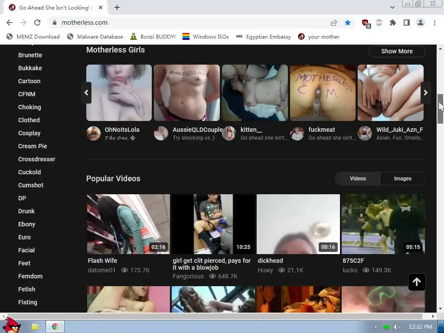Select Drunk in the category sidebar
The height and width of the screenshot is (333, 444).
[x=26, y=211]
